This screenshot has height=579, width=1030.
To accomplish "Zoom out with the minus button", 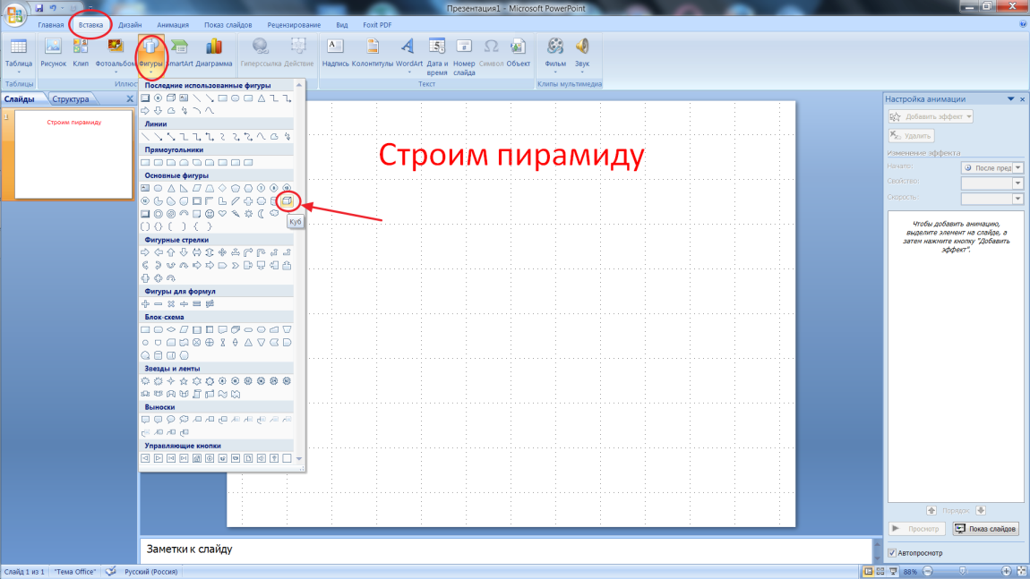I will pos(928,571).
